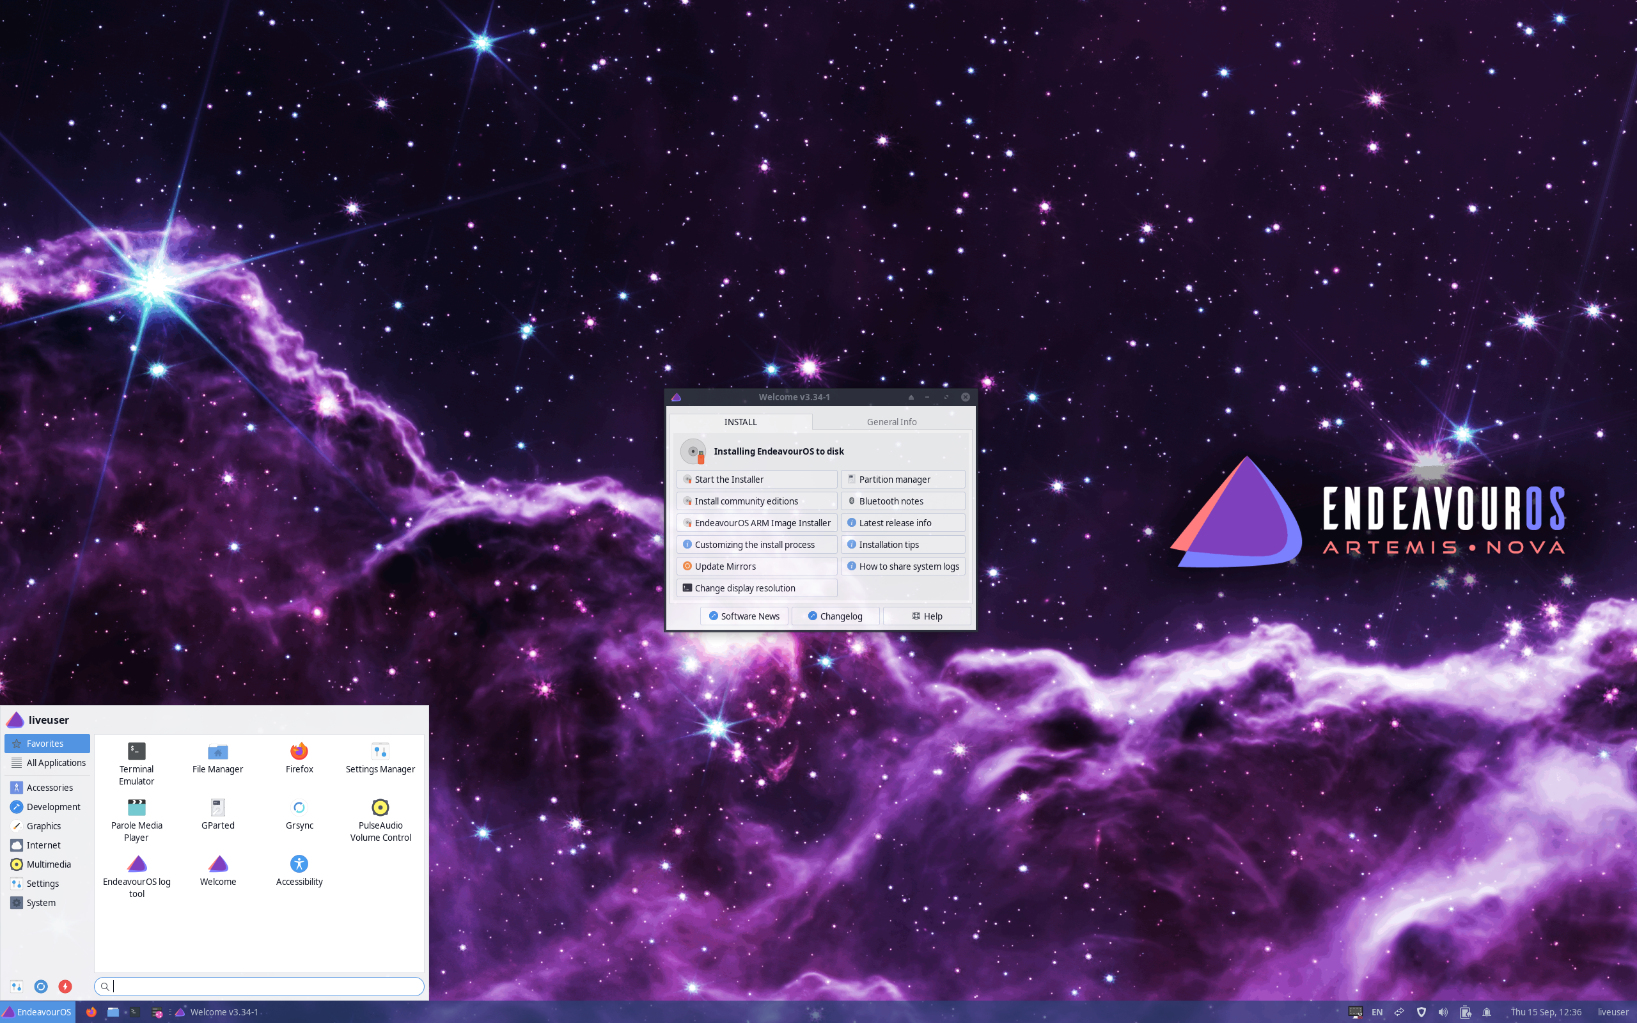Open the Graphics category

[x=47, y=826]
